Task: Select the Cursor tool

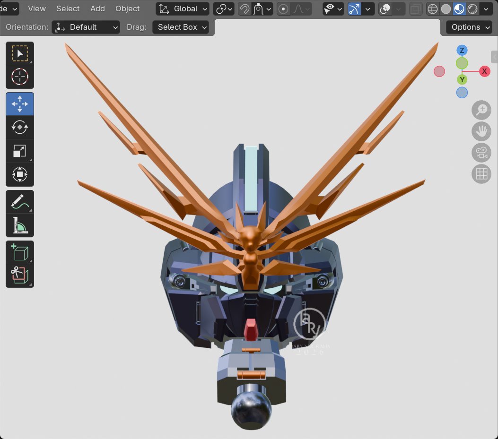Action: pos(20,77)
